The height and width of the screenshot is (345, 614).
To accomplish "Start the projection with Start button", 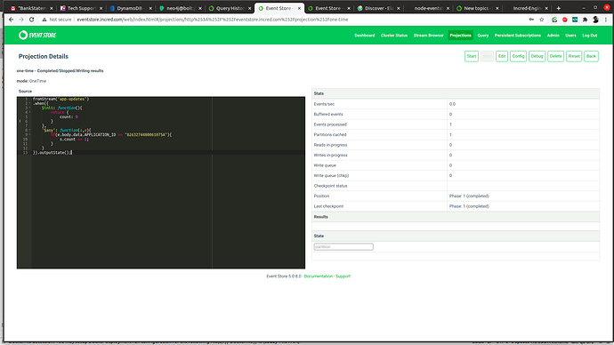I will pyautogui.click(x=472, y=56).
